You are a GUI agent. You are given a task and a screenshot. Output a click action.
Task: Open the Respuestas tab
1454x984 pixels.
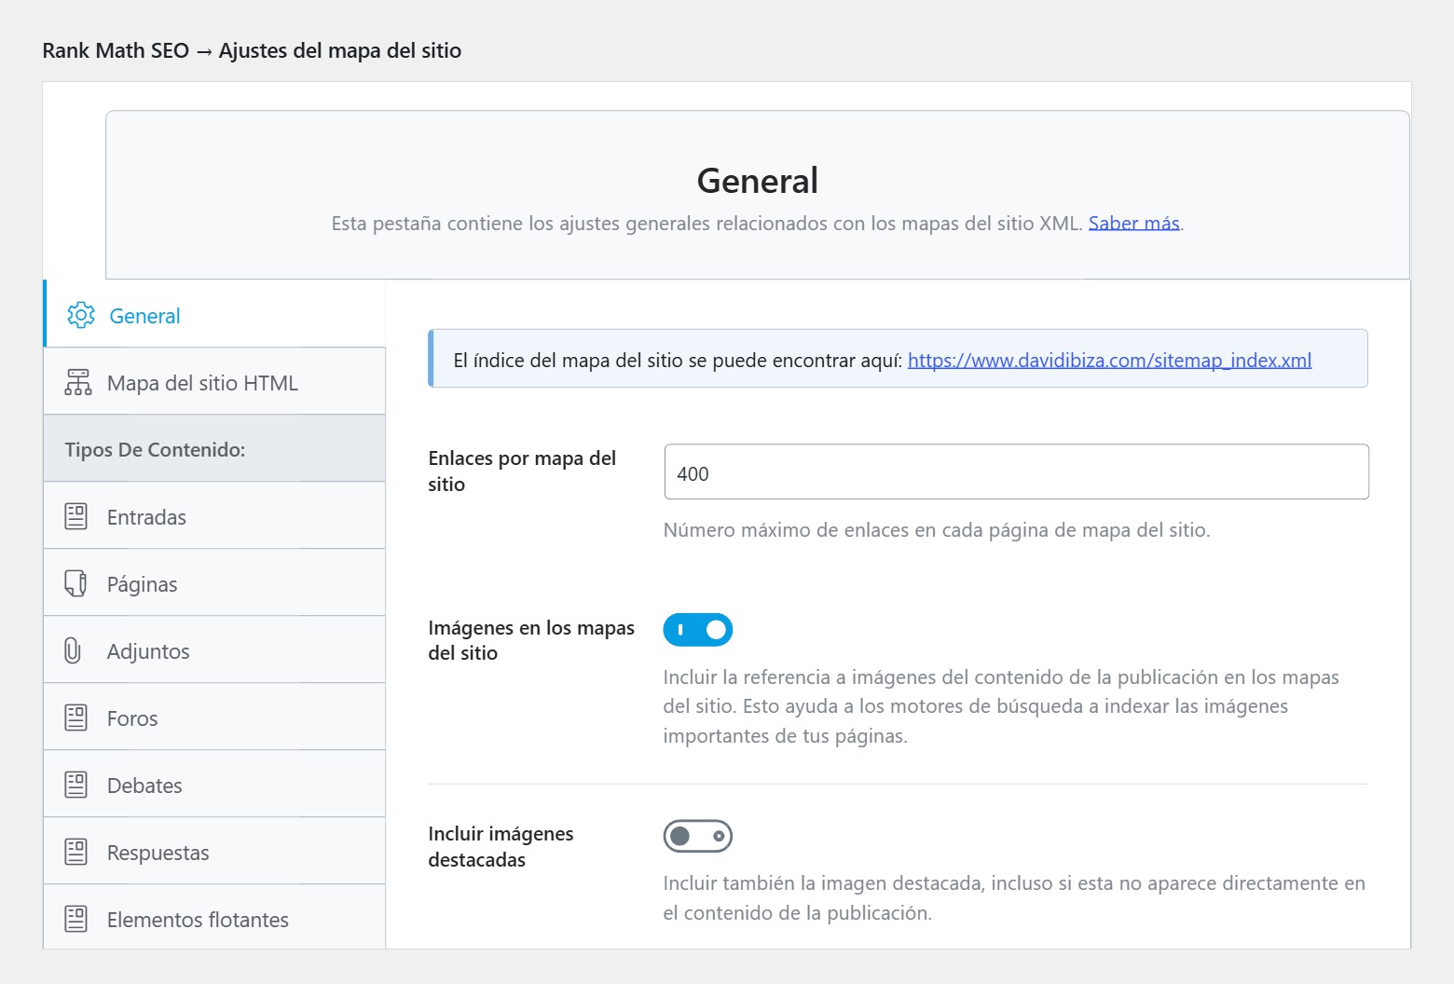[214, 851]
